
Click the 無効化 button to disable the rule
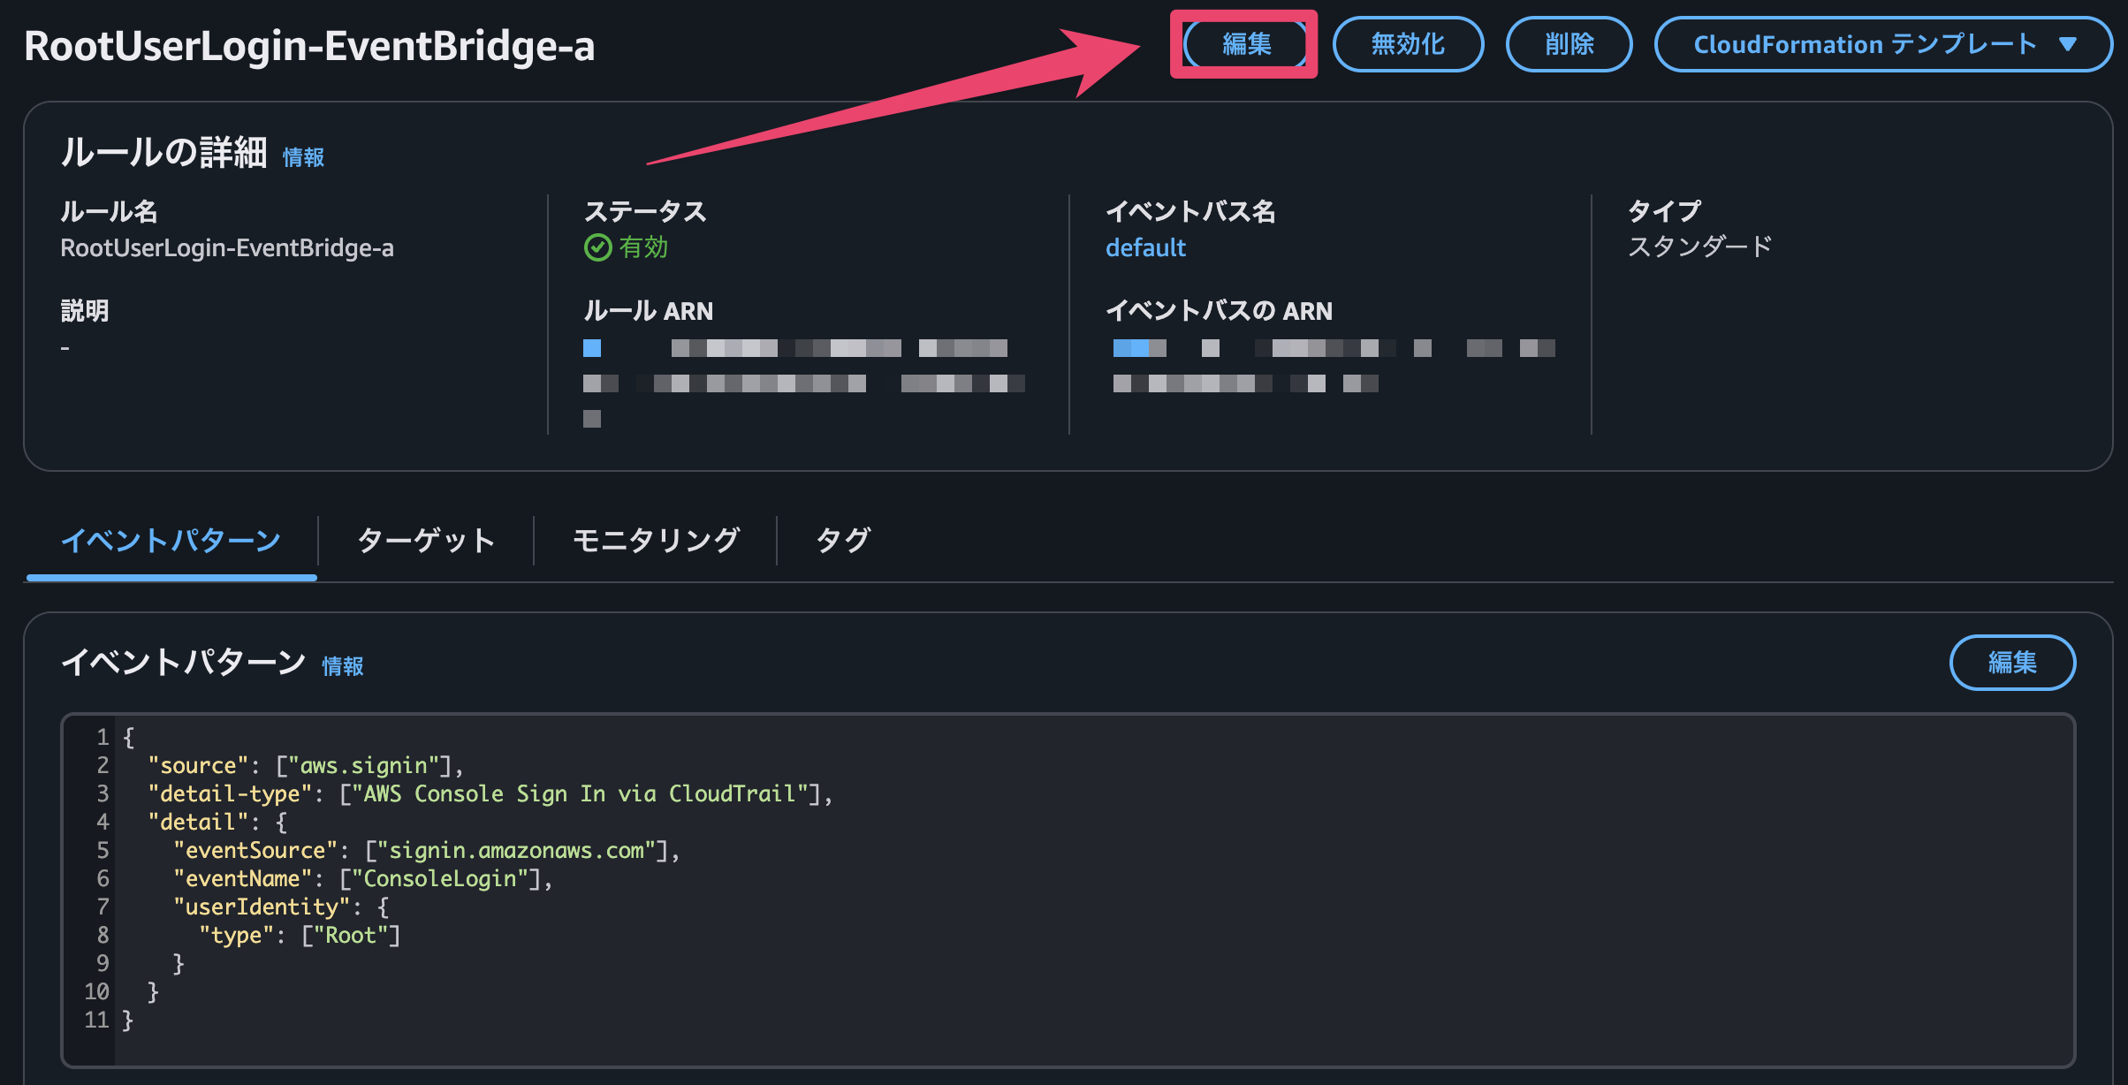1408,44
